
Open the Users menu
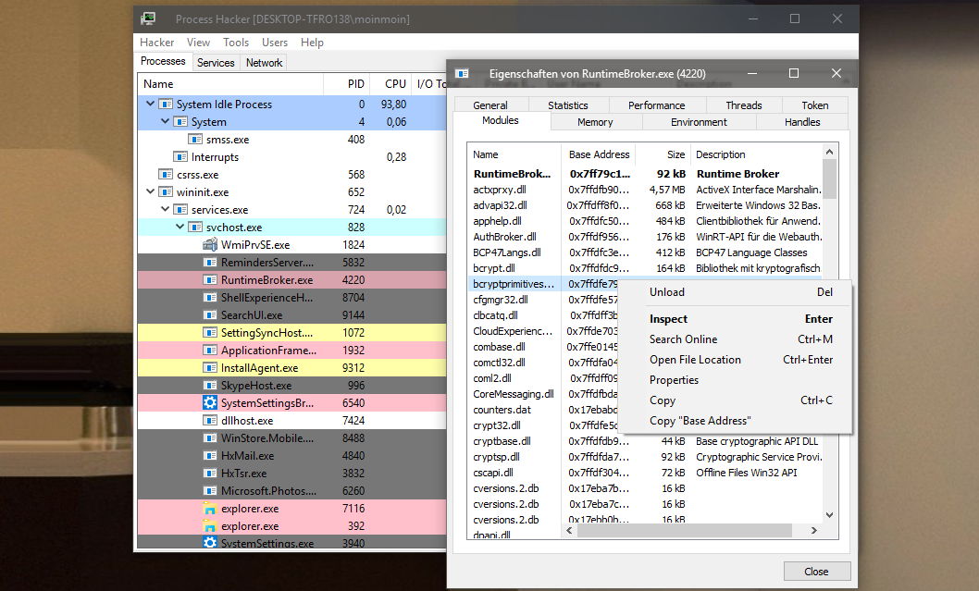coord(275,43)
